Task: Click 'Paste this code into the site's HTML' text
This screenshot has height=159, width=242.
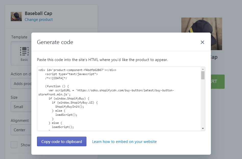Action: 102,60
